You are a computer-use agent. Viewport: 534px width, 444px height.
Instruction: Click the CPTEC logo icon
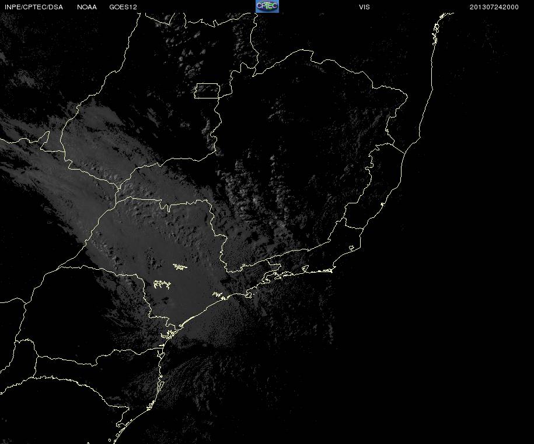267,6
